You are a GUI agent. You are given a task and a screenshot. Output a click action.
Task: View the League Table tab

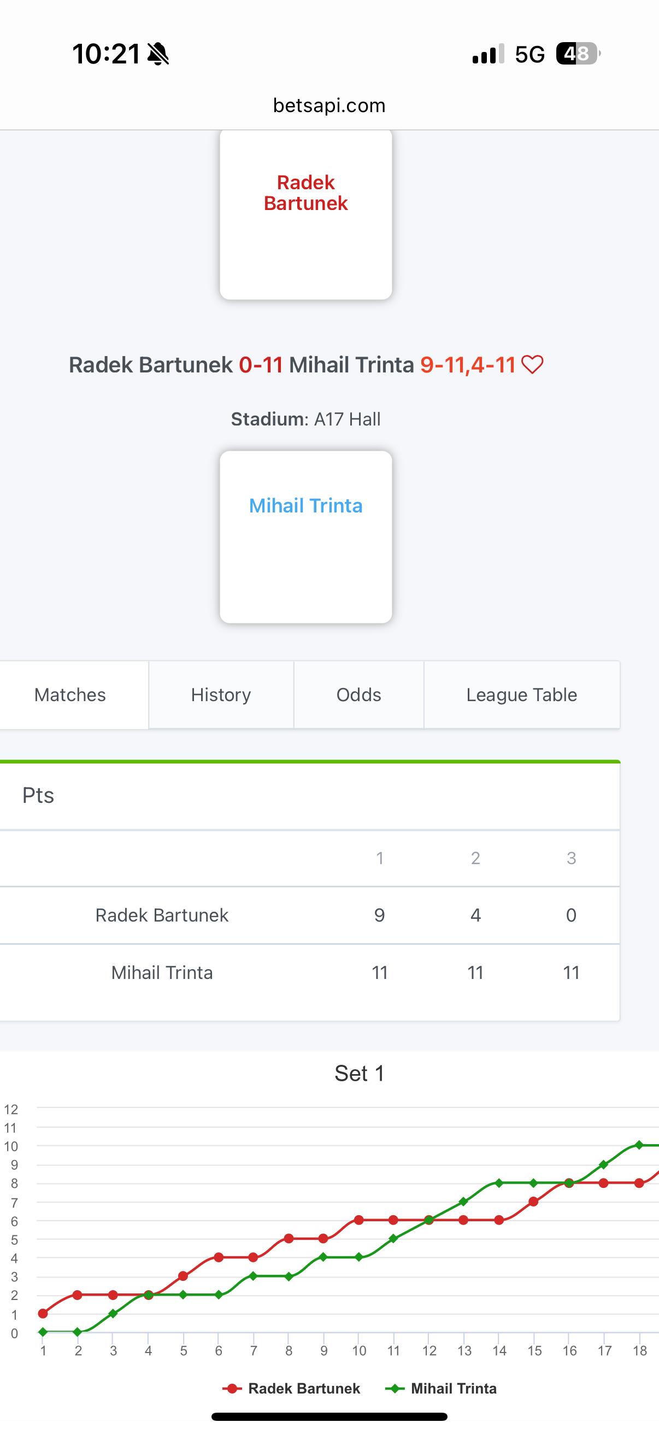pyautogui.click(x=521, y=695)
